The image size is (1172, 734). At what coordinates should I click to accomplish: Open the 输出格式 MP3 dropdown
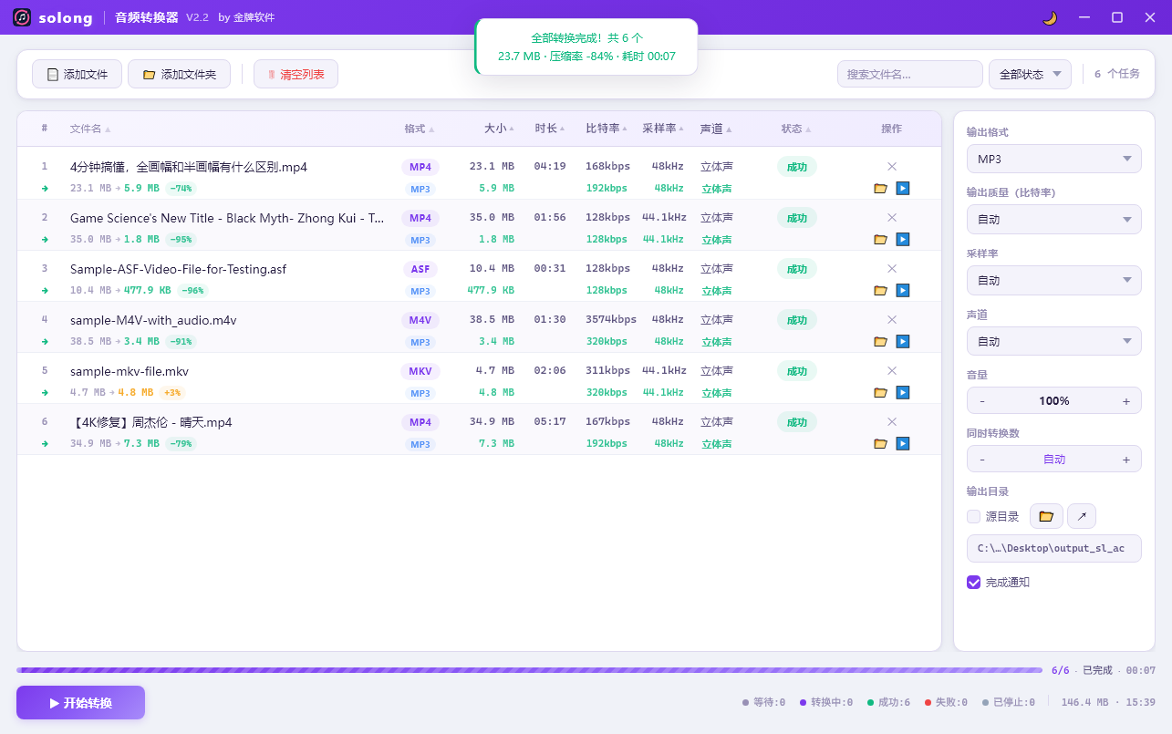tap(1053, 159)
